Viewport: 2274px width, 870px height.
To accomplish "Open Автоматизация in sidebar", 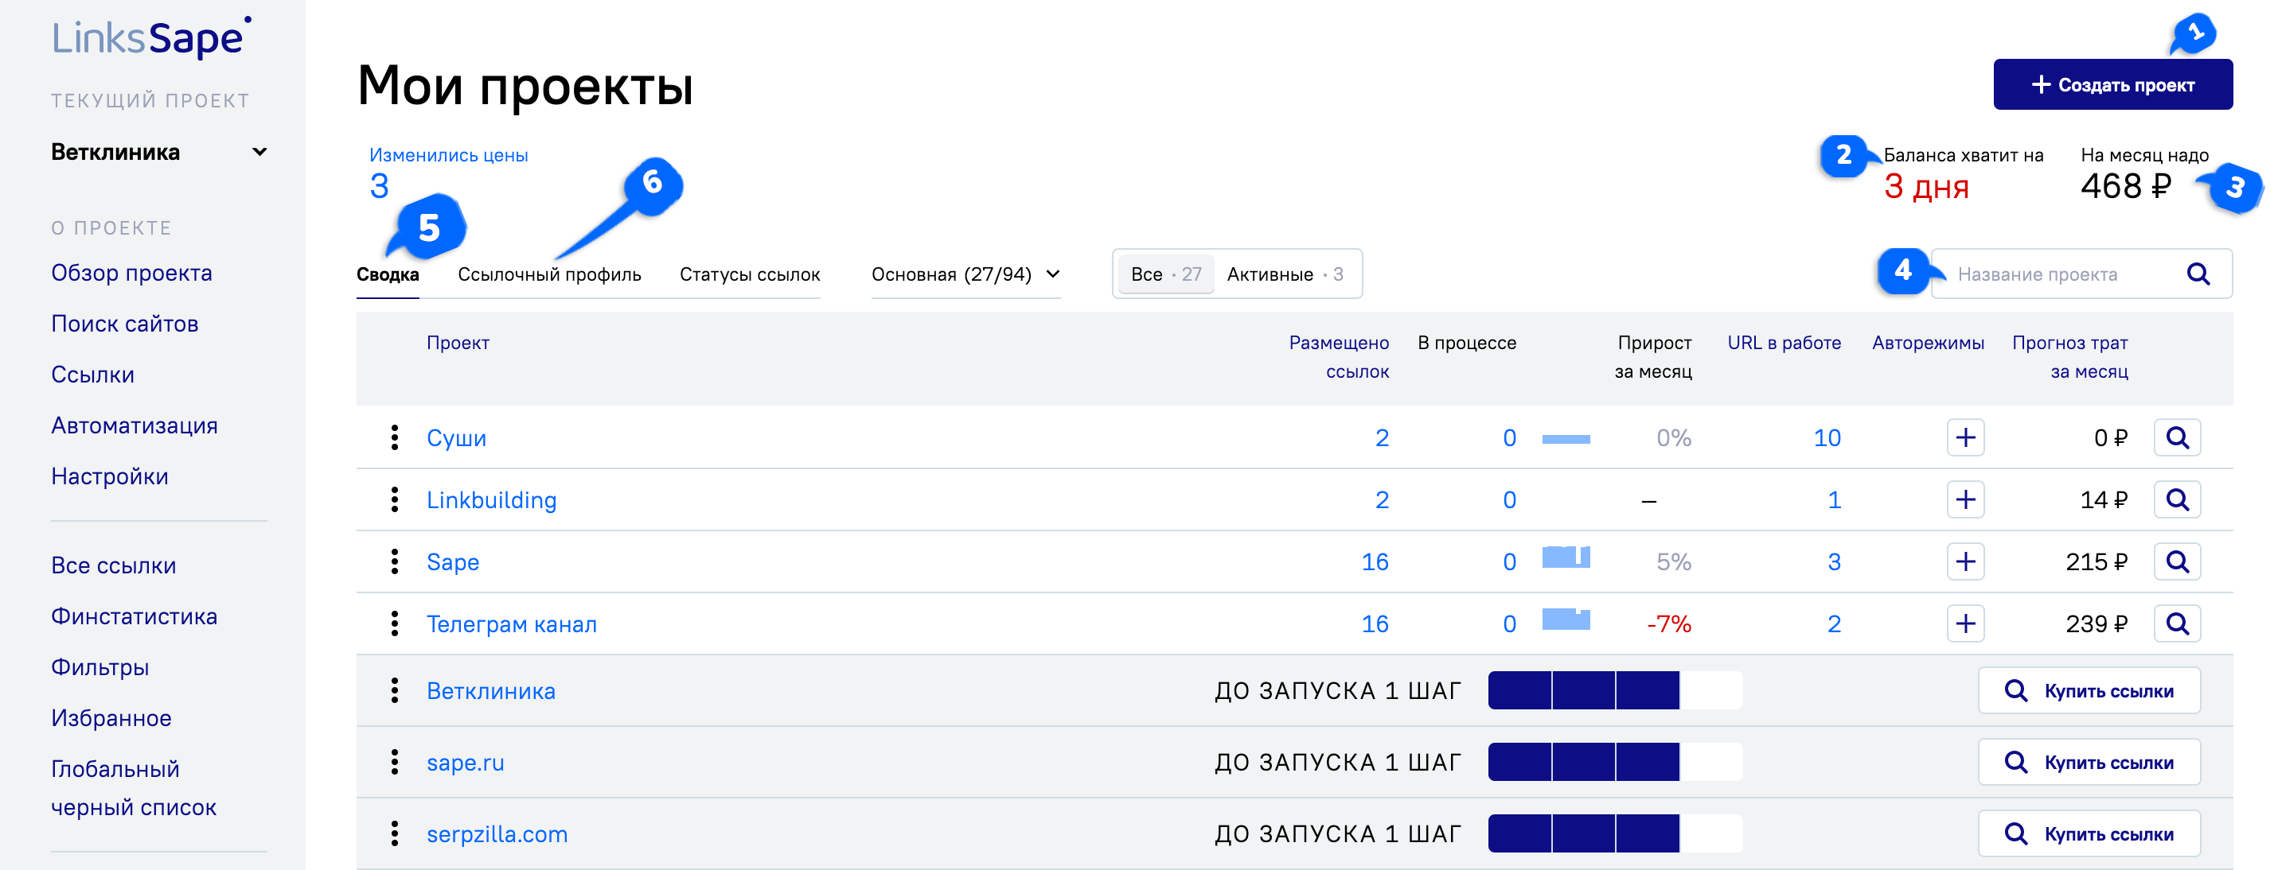I will (135, 426).
